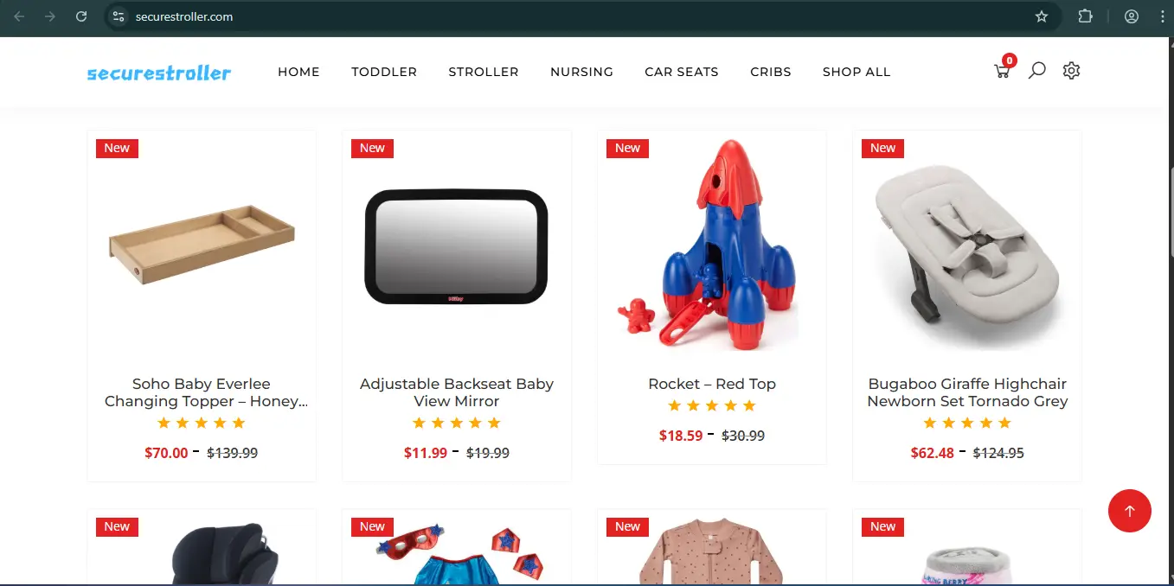This screenshot has width=1174, height=586.
Task: Click the securestroller logo
Action: click(x=159, y=73)
